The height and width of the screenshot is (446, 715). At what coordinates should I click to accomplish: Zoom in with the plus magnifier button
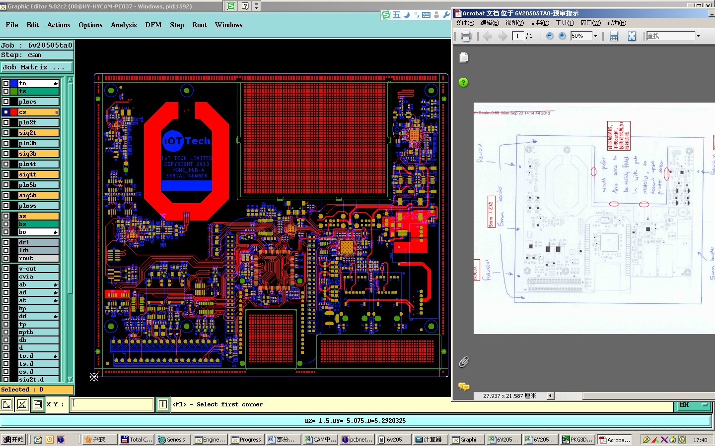point(562,36)
